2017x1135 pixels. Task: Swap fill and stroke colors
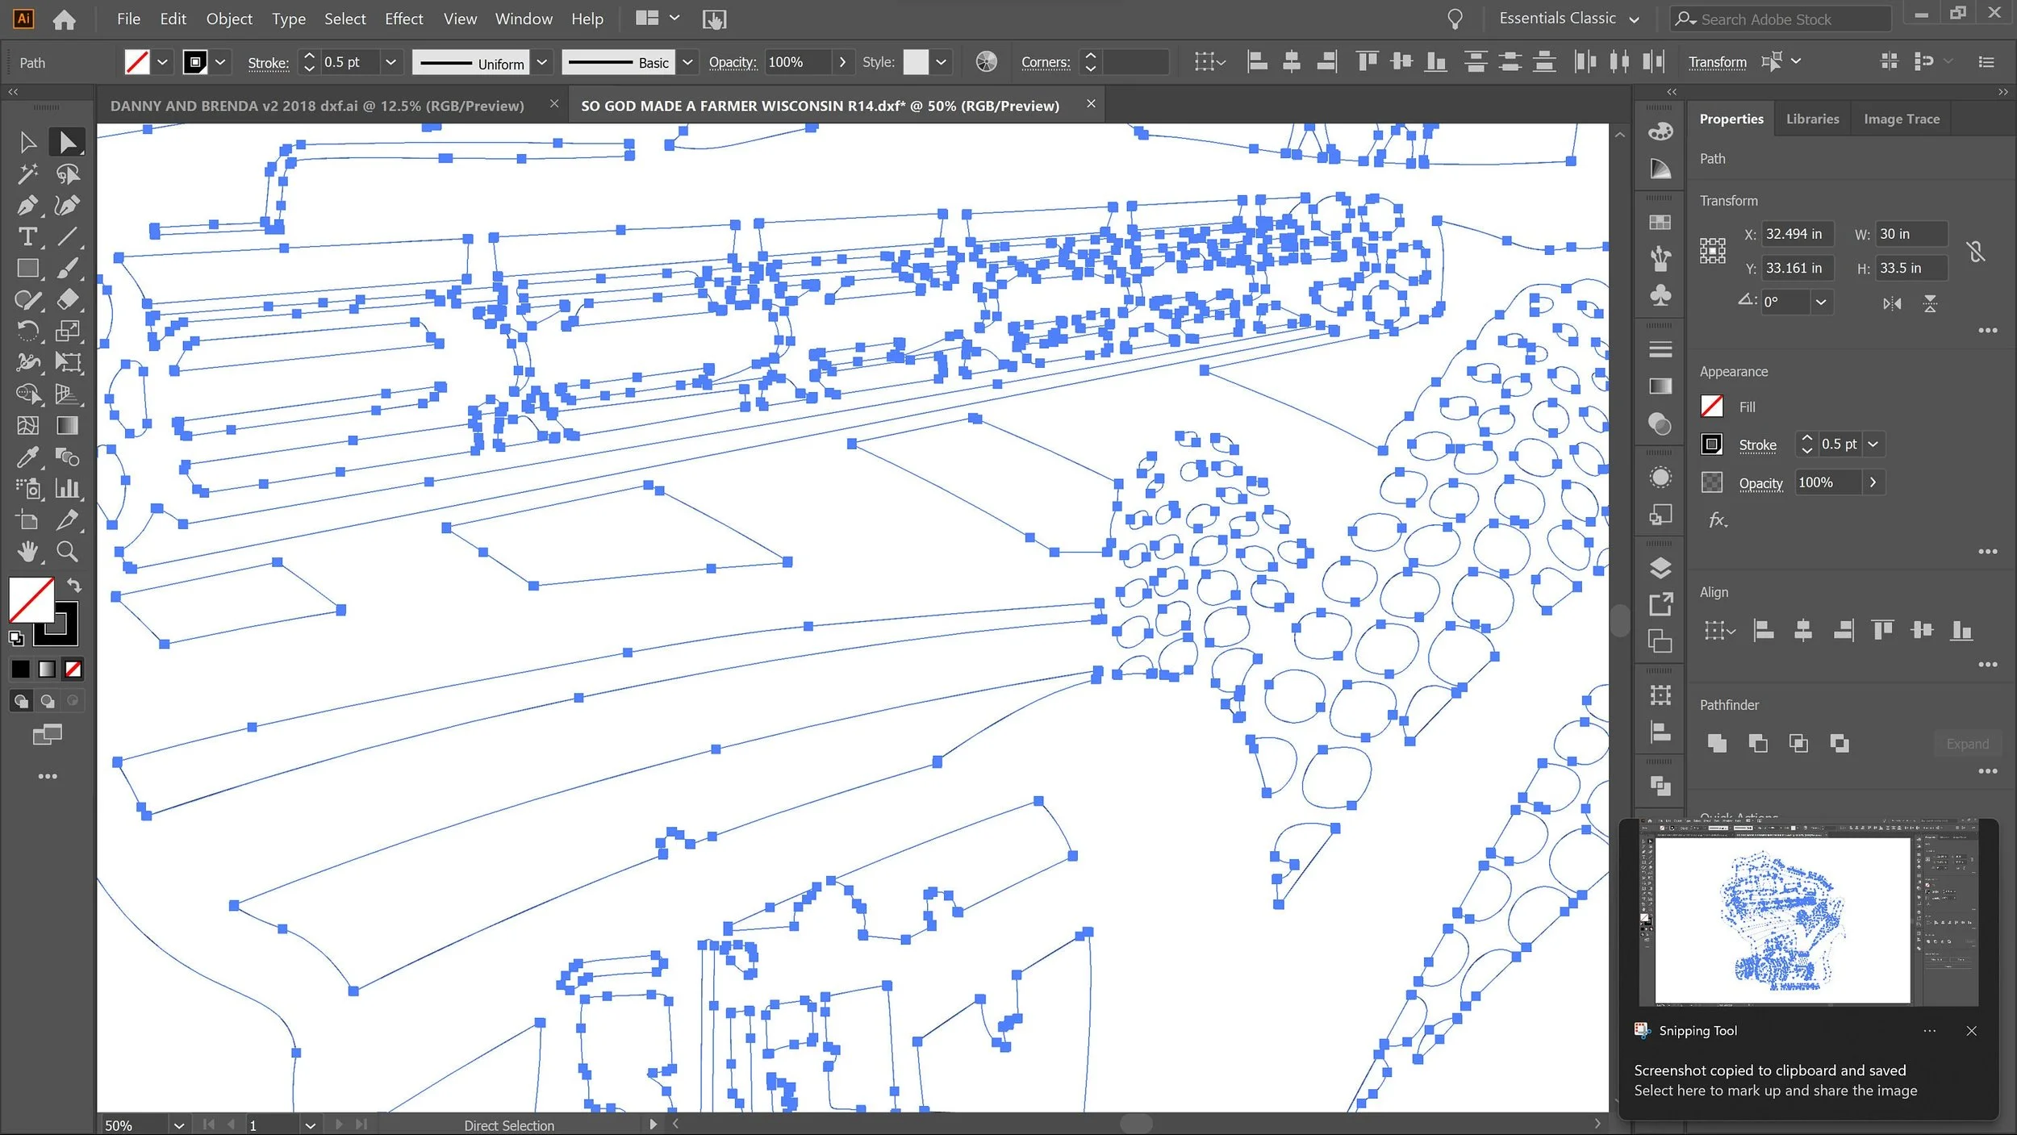coord(73,585)
